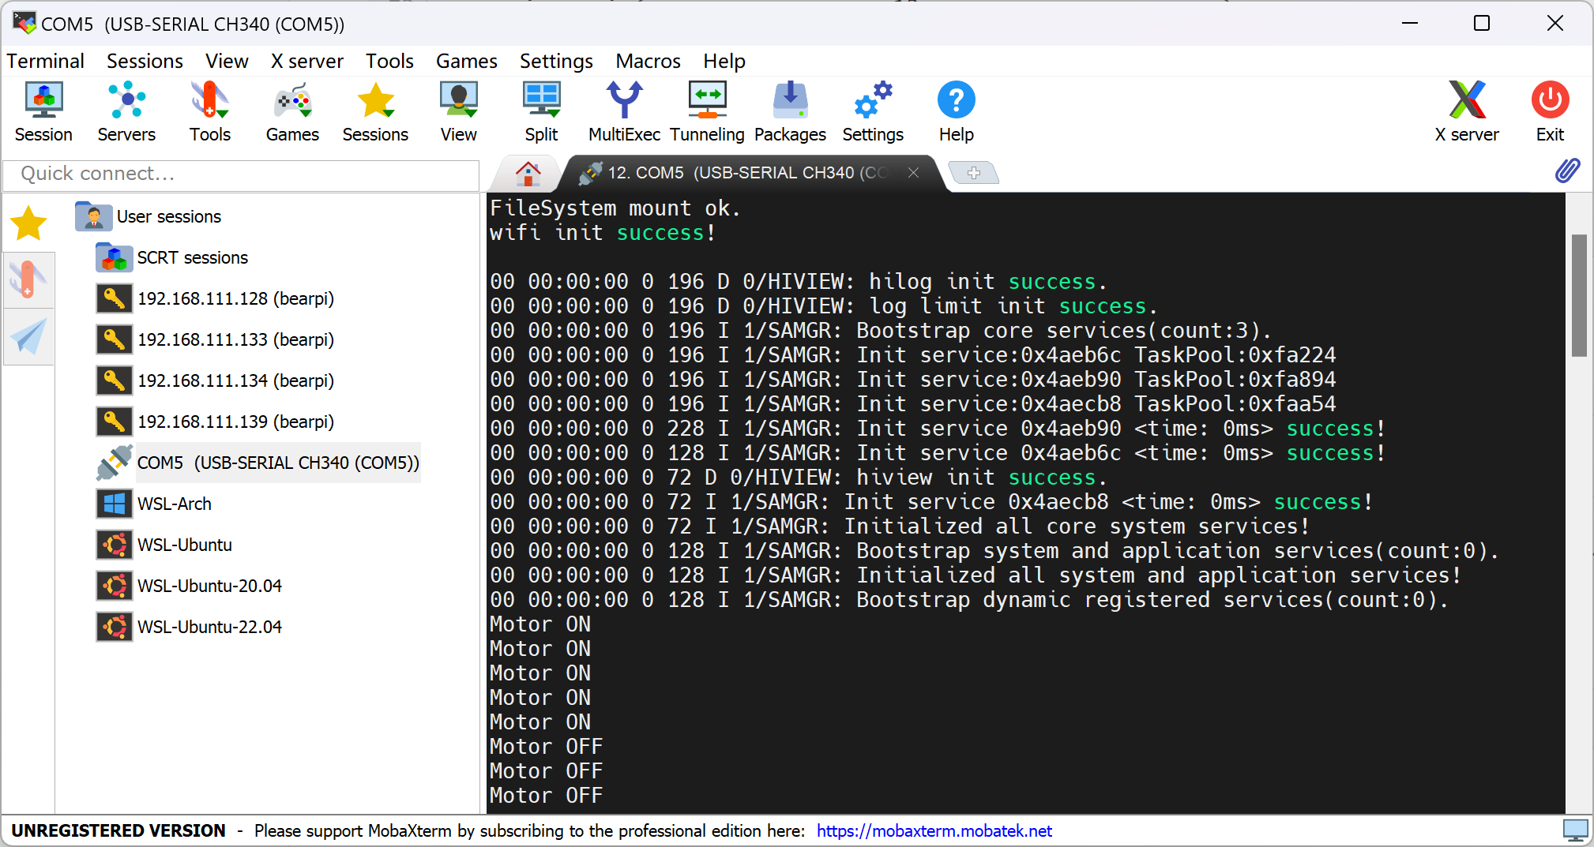Switch to the paper plane sidebar tab

point(28,337)
